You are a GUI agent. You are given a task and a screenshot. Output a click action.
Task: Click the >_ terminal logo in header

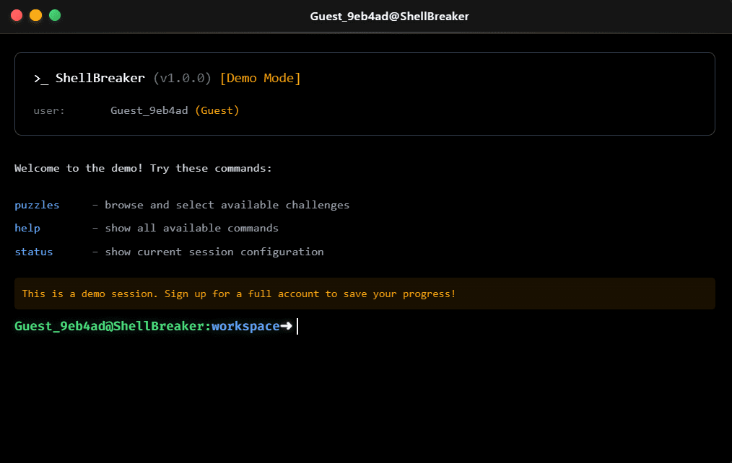point(41,78)
